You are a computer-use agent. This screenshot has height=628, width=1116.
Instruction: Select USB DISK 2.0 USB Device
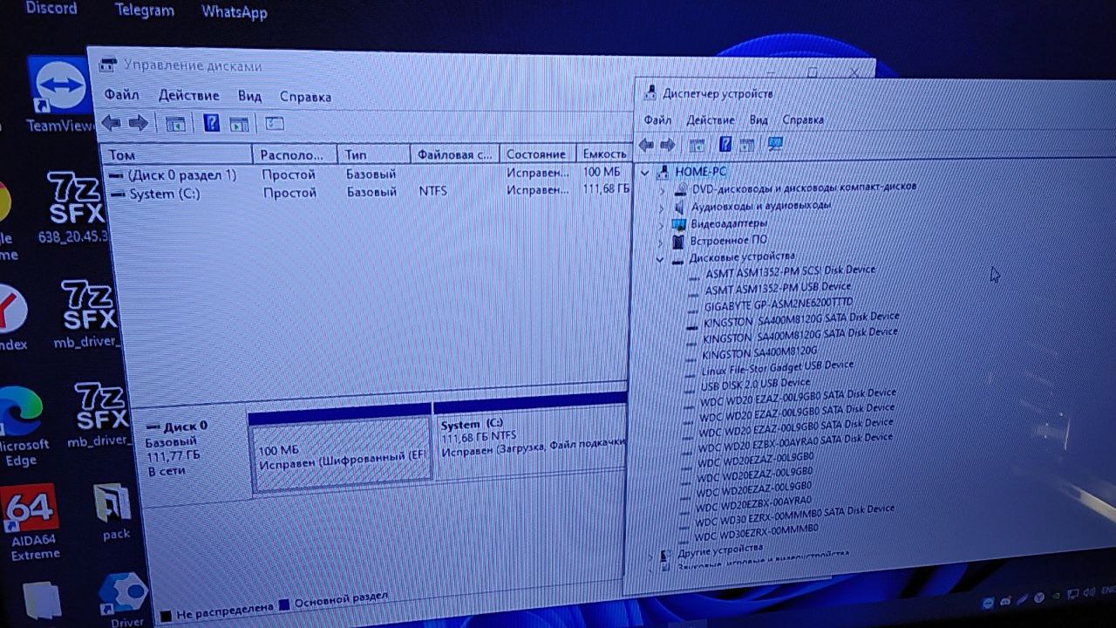click(755, 384)
